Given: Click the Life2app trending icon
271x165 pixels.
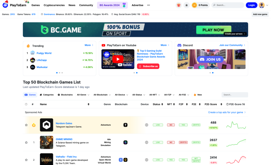Looking at the screenshot, I should (33, 60).
